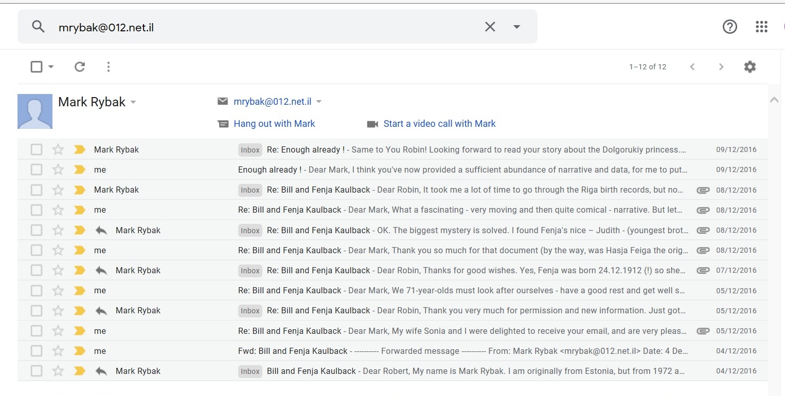Open the Settings gear
Image resolution: width=785 pixels, height=396 pixels.
coord(750,67)
